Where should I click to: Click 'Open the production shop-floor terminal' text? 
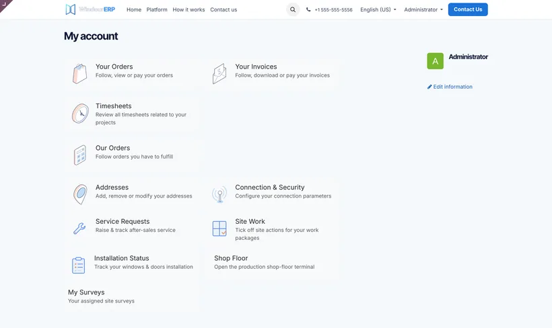[x=264, y=267]
